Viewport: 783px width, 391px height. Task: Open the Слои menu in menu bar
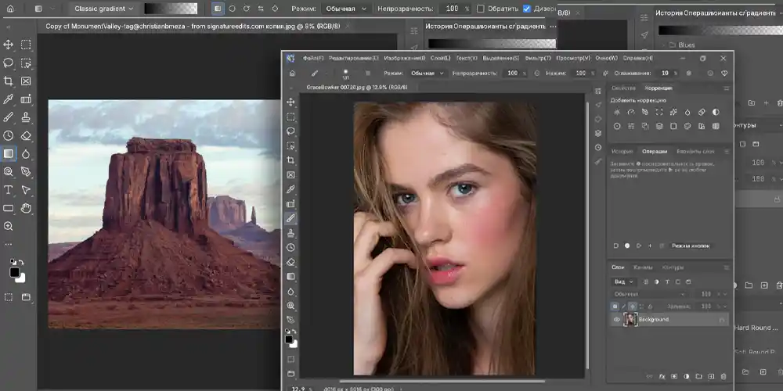440,59
